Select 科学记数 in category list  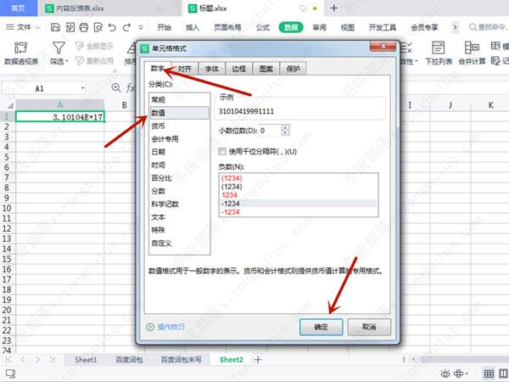click(165, 204)
